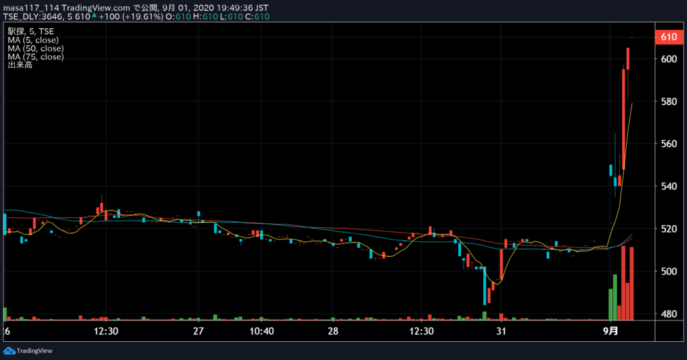Click the 駅探, 5, TSE symbol title

click(x=31, y=32)
